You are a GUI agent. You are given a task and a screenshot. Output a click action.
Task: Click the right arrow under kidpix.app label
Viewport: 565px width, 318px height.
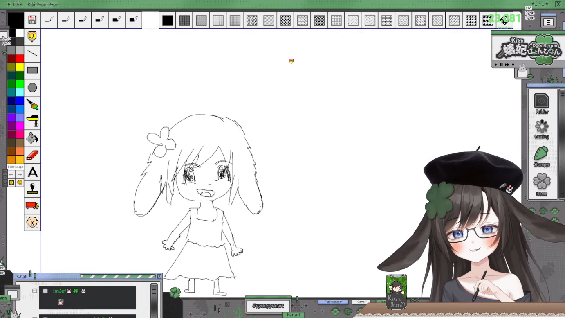pyautogui.click(x=19, y=175)
